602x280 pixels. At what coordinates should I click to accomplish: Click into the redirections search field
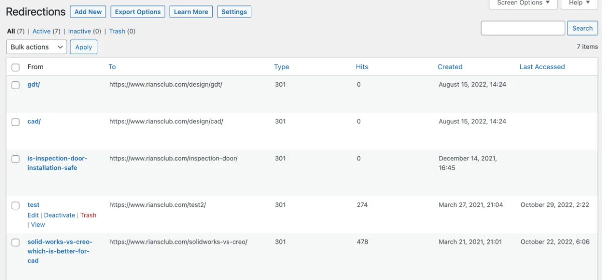pos(523,28)
